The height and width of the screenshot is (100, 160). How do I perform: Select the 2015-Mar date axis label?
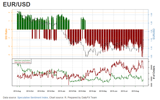pyautogui.click(x=82, y=91)
